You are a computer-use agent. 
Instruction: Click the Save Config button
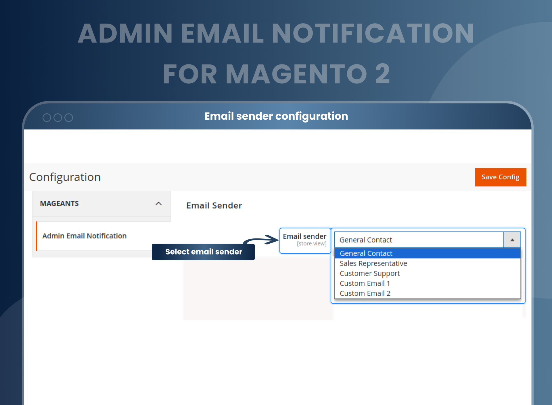(500, 177)
